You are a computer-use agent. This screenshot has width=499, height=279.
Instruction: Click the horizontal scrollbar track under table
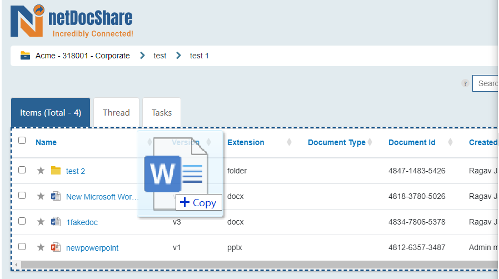tap(260, 265)
